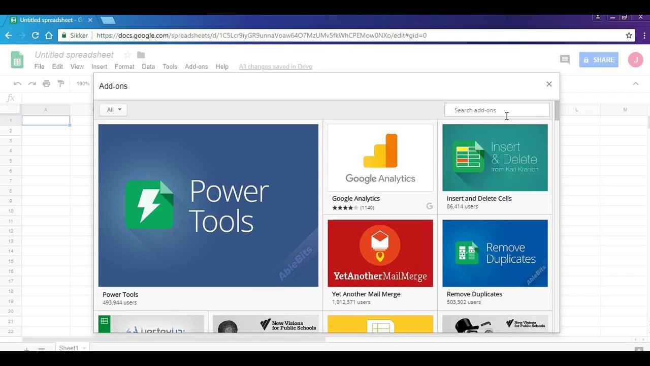Open the Data menu

click(148, 67)
